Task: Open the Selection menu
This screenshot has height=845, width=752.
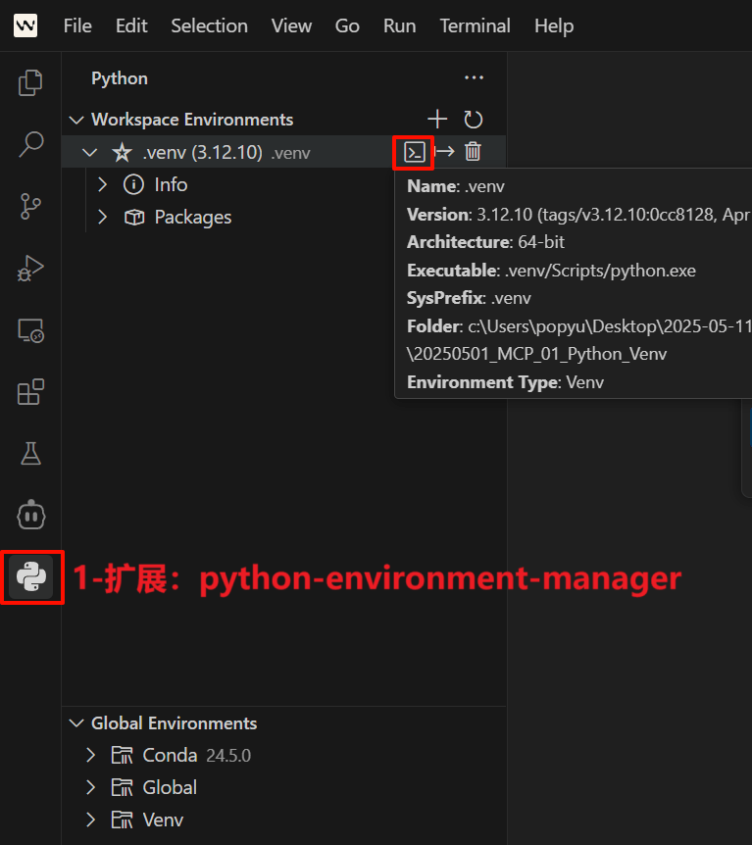Action: [209, 25]
